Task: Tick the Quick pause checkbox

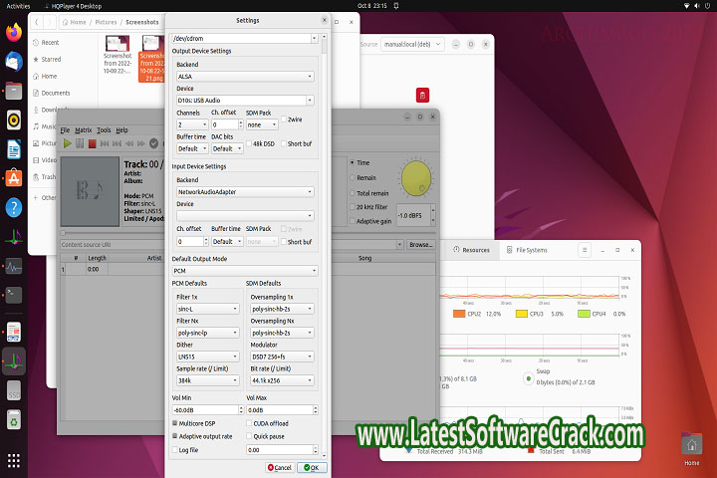Action: (249, 435)
